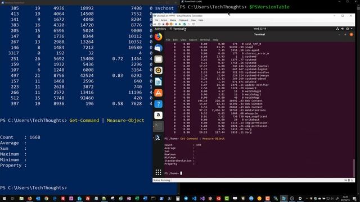Open File Explorer from the Windows taskbar
Screen dimensions: 360x202
[21, 198]
